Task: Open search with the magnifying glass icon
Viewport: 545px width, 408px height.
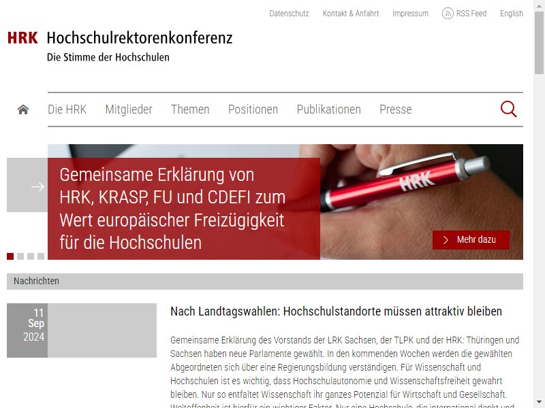Action: click(x=508, y=109)
